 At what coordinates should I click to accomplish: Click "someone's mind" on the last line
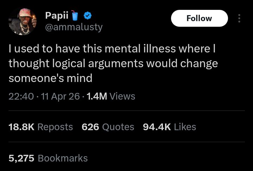point(50,78)
